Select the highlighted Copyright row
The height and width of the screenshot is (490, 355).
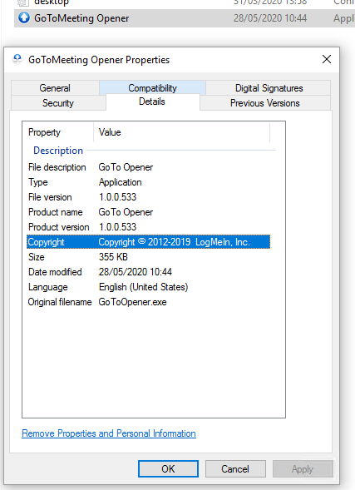[x=148, y=242]
